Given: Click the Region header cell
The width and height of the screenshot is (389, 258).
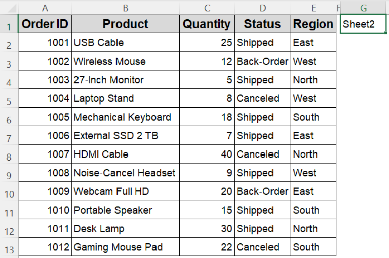Looking at the screenshot, I should [x=313, y=24].
